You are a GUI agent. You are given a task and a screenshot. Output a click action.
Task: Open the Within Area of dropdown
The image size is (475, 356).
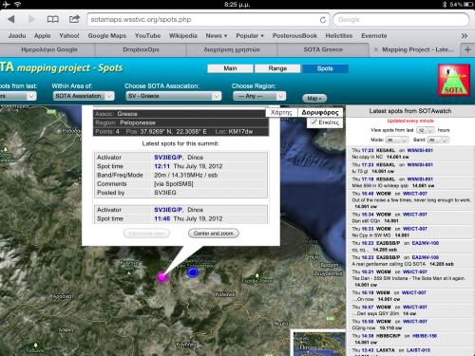[x=84, y=96]
